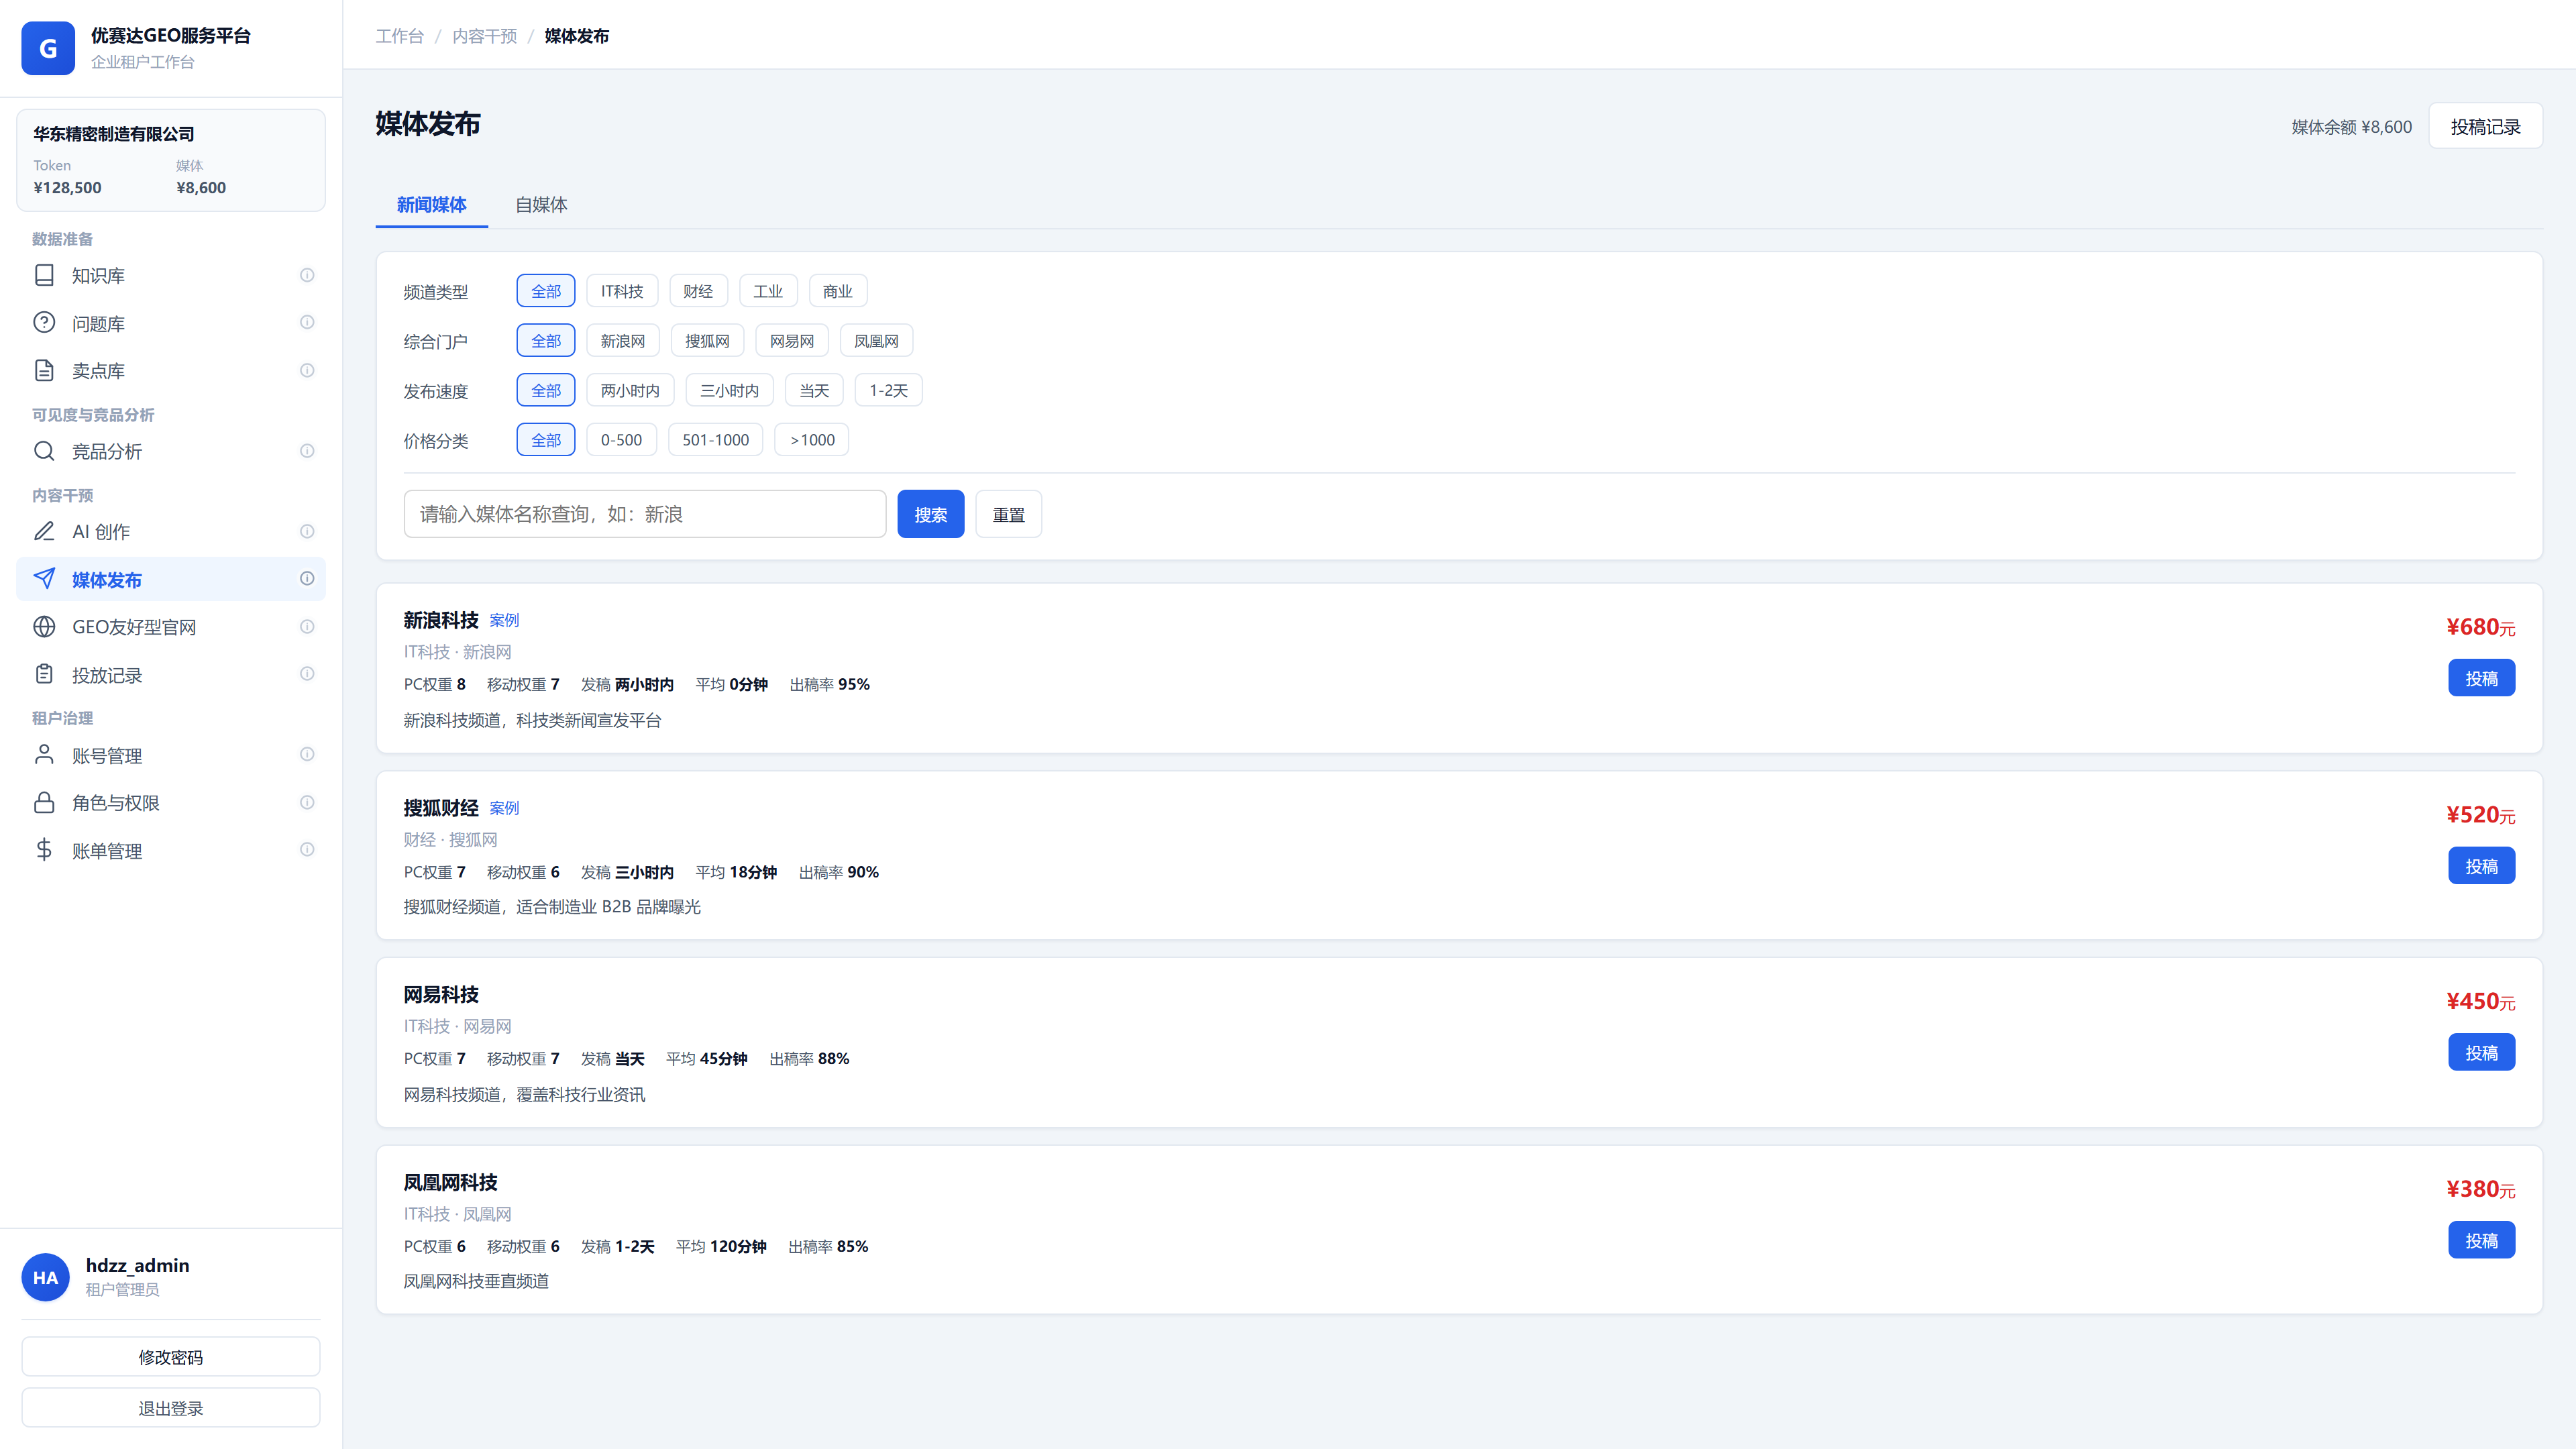Click the info icon in AI 创作 row
The width and height of the screenshot is (2576, 1449).
[307, 531]
